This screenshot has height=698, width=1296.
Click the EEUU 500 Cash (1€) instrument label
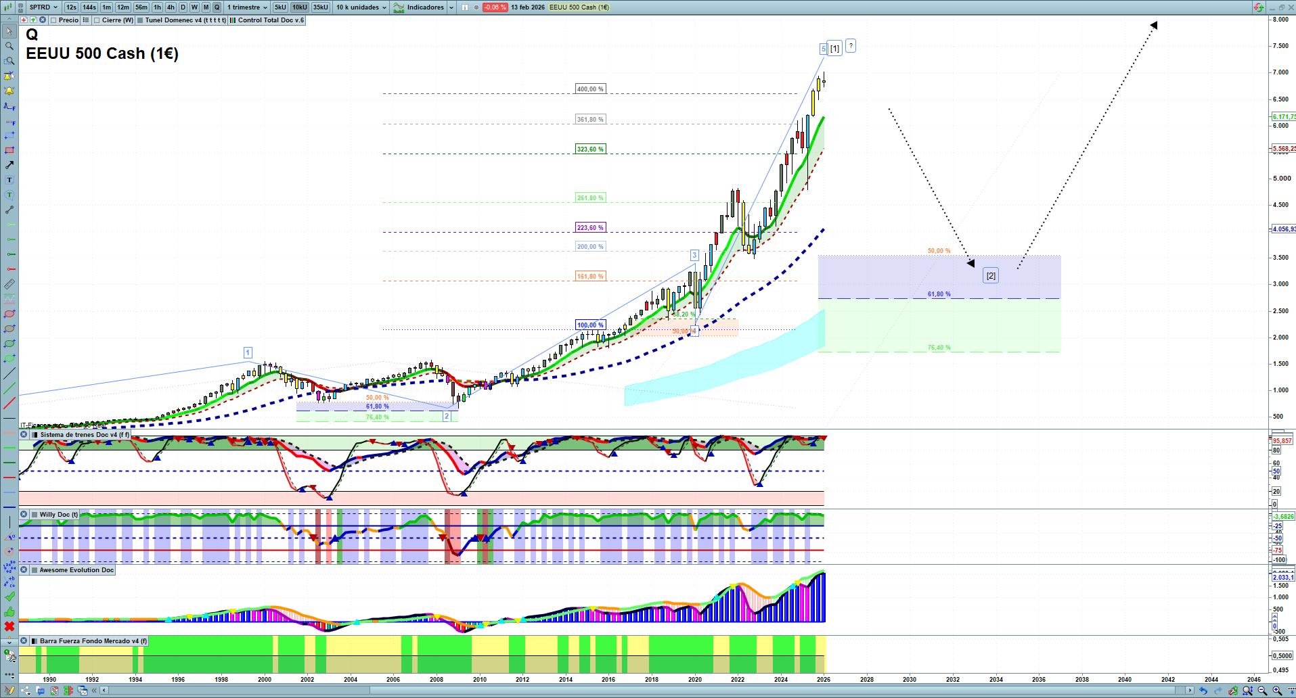(579, 7)
